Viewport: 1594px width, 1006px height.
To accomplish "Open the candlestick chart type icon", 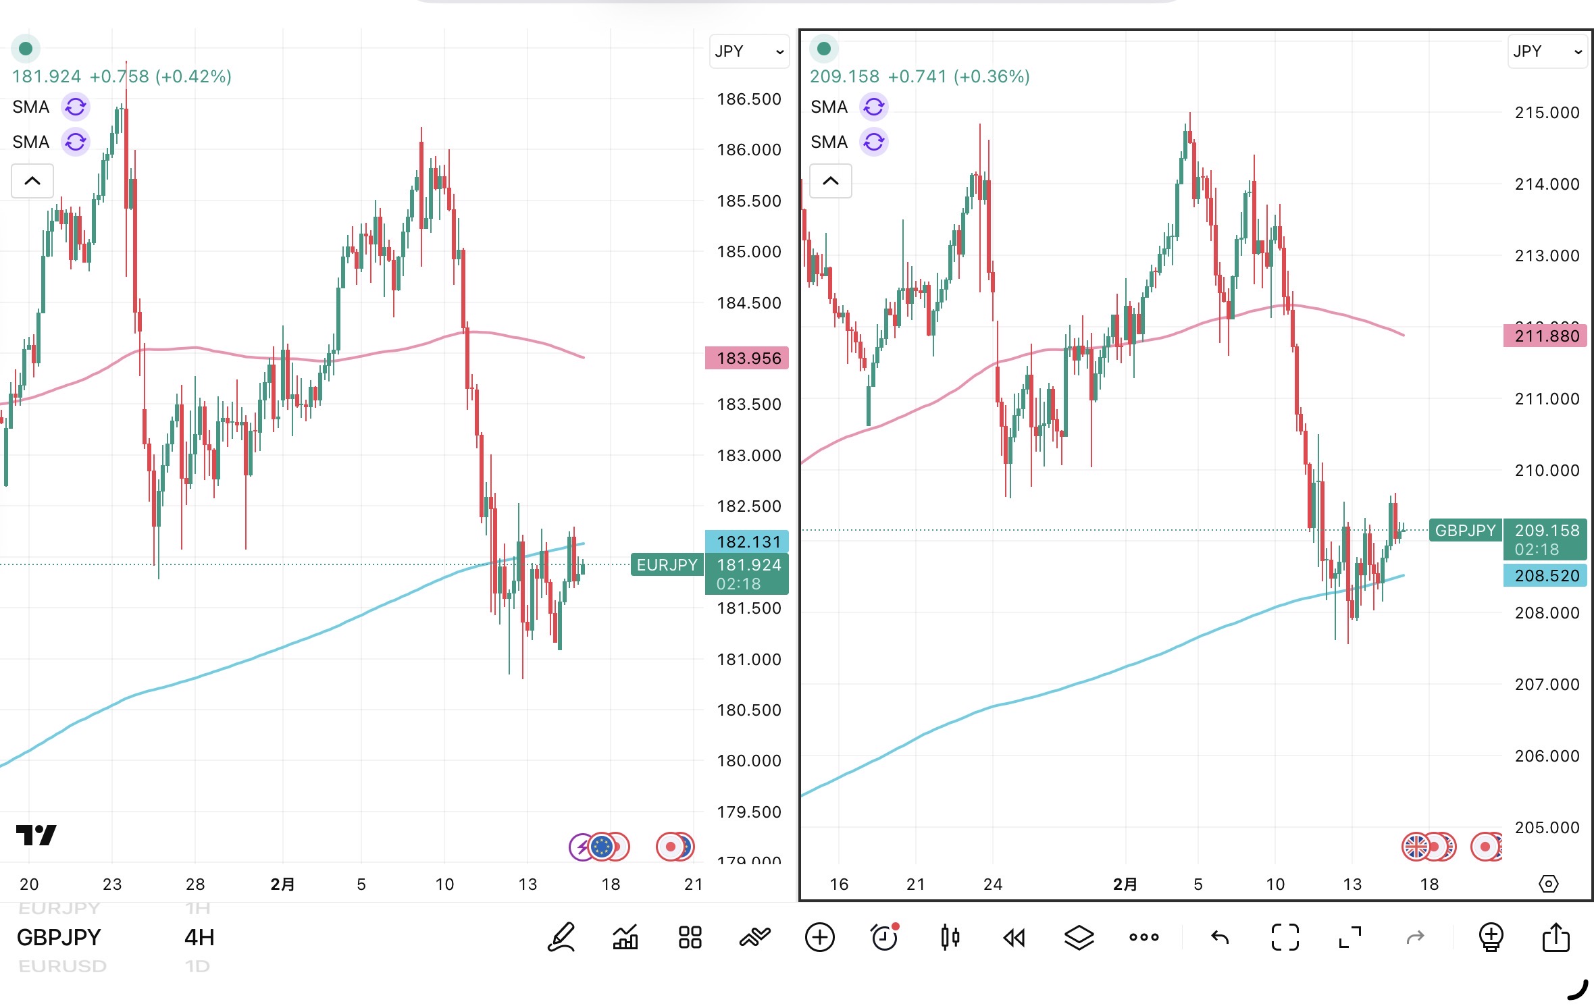I will click(x=950, y=936).
